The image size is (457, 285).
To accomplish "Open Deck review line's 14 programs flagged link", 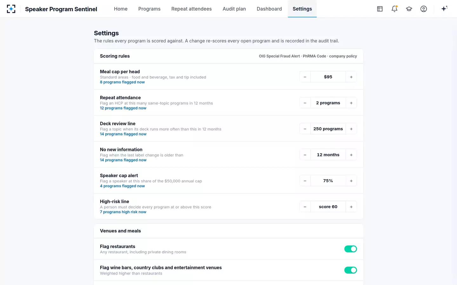I will point(123,134).
